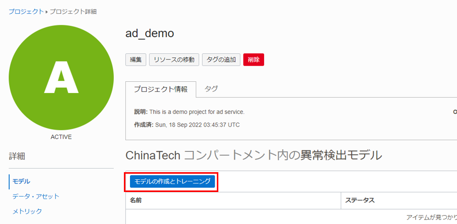Select モデル in the 詳細 sidebar
Screen dimensions: 457x224
point(21,181)
